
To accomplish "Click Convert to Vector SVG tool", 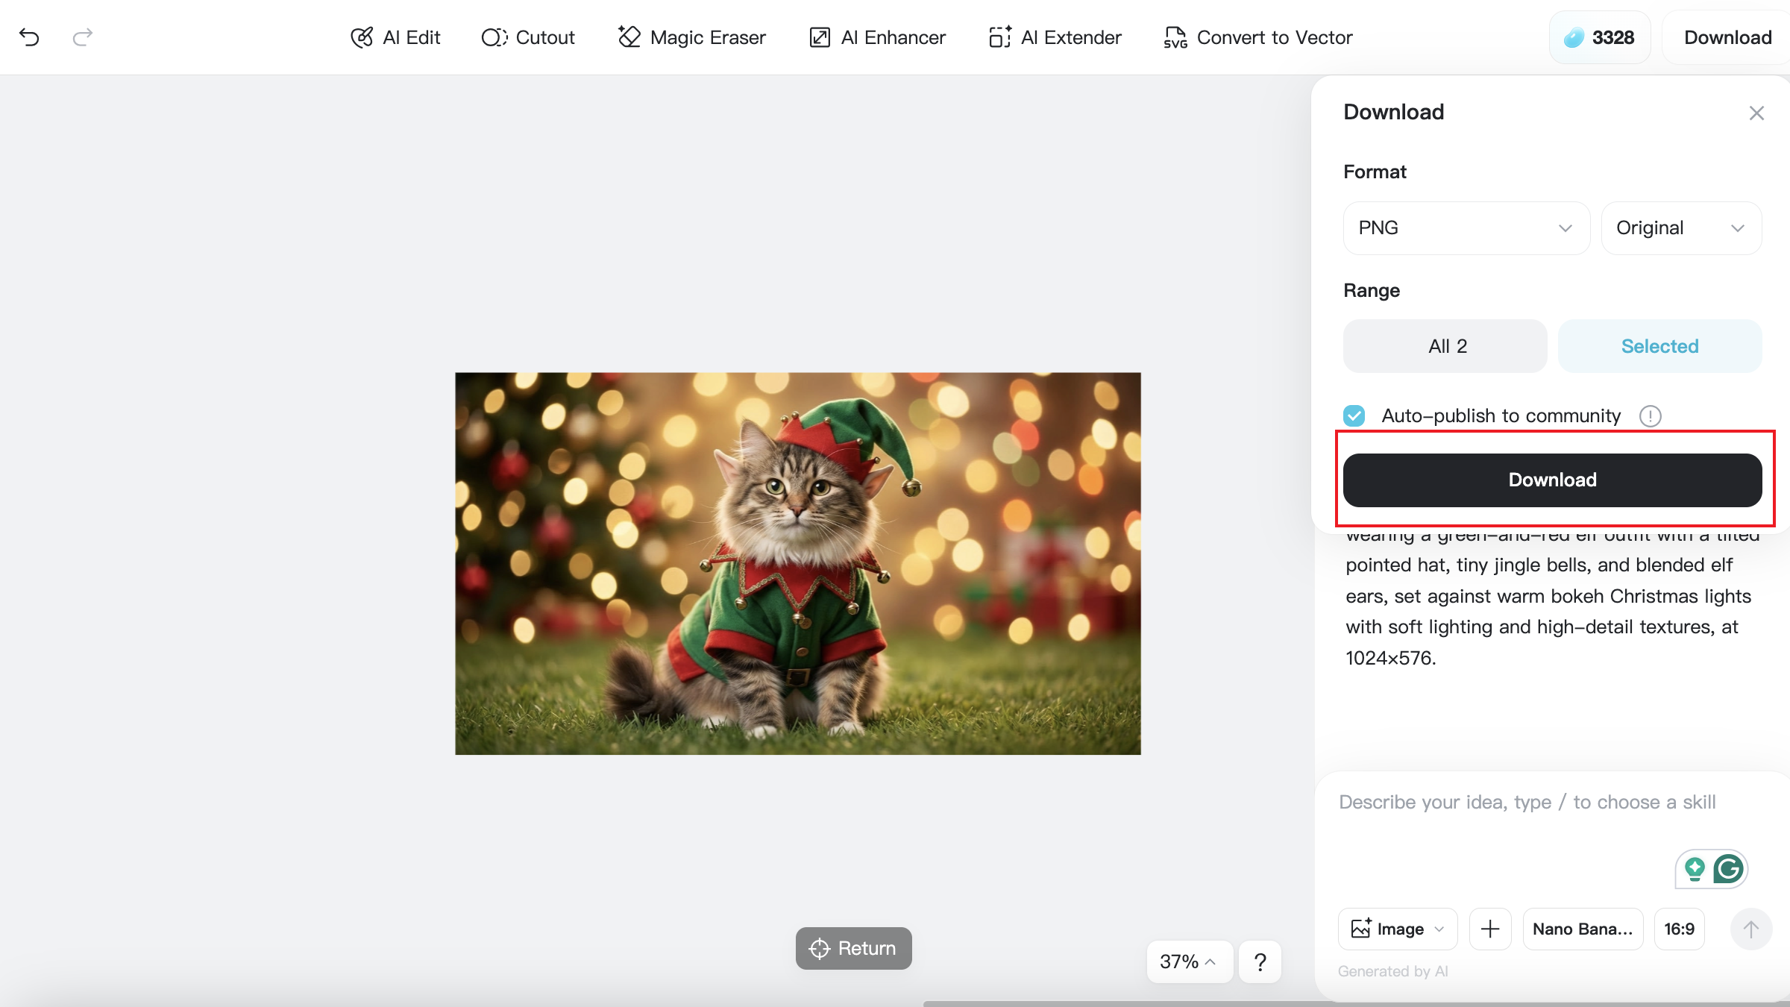I will click(x=1257, y=37).
